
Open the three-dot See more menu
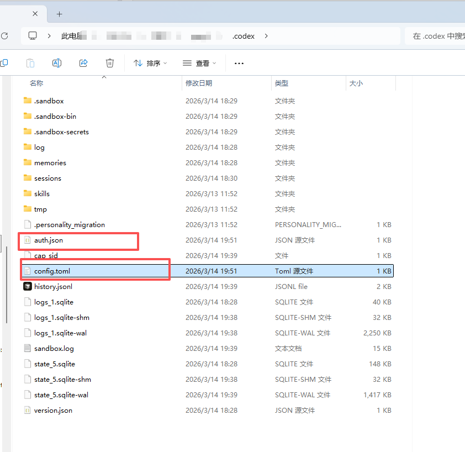point(239,64)
